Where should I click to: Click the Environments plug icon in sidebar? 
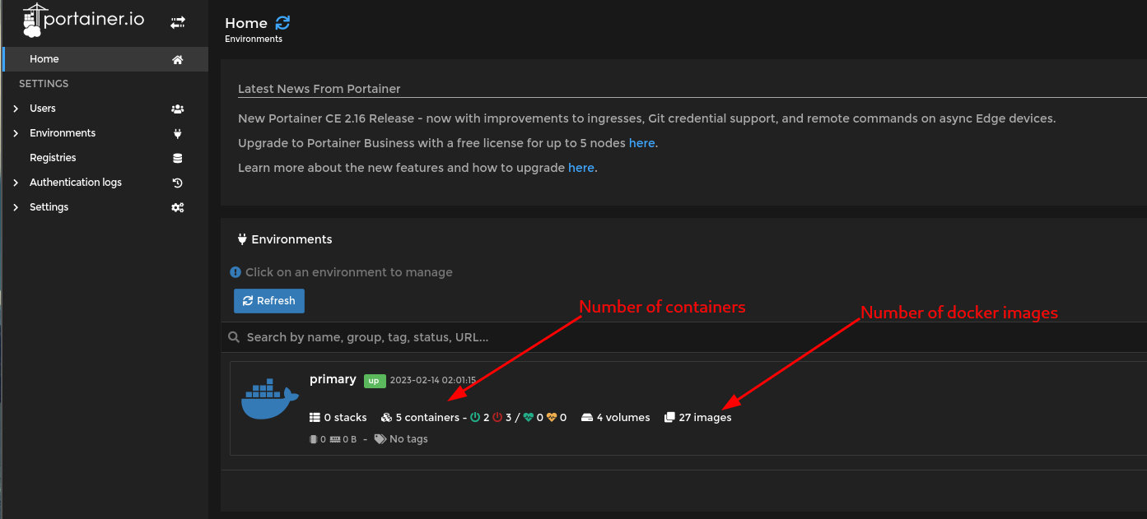coord(177,133)
